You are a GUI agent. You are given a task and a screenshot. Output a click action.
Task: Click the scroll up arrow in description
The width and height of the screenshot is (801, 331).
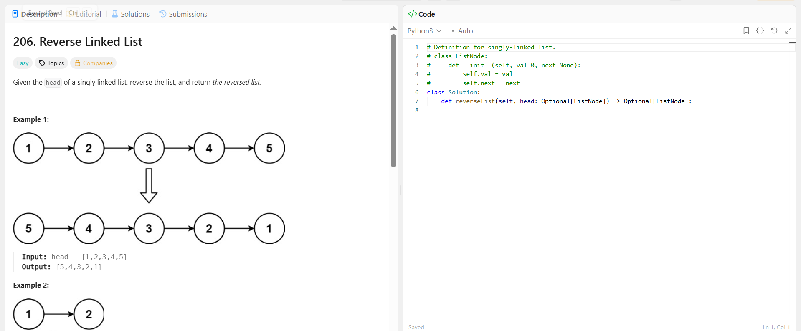[393, 28]
